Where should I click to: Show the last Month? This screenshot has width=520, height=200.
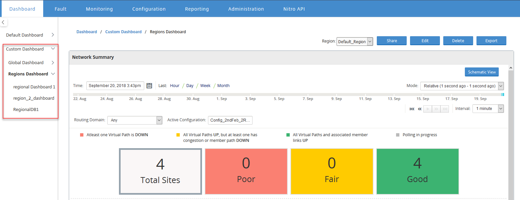click(x=223, y=86)
